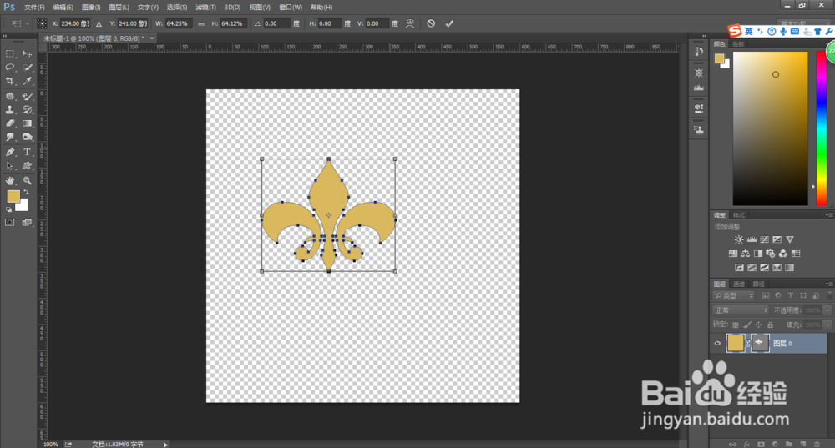Expand the status bar info arrow
This screenshot has height=448, width=835.
coord(165,445)
